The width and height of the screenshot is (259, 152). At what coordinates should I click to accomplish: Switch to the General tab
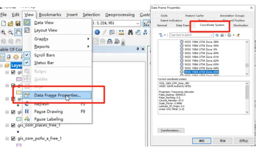[162, 25]
